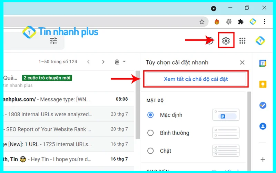
Task: Click Xem tất cả chế độ cài đặt
Action: pyautogui.click(x=196, y=79)
